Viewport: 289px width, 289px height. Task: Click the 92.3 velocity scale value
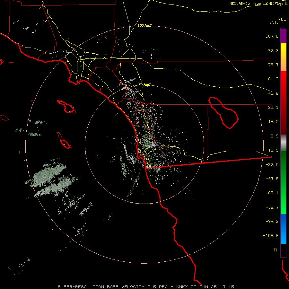pos(273,50)
